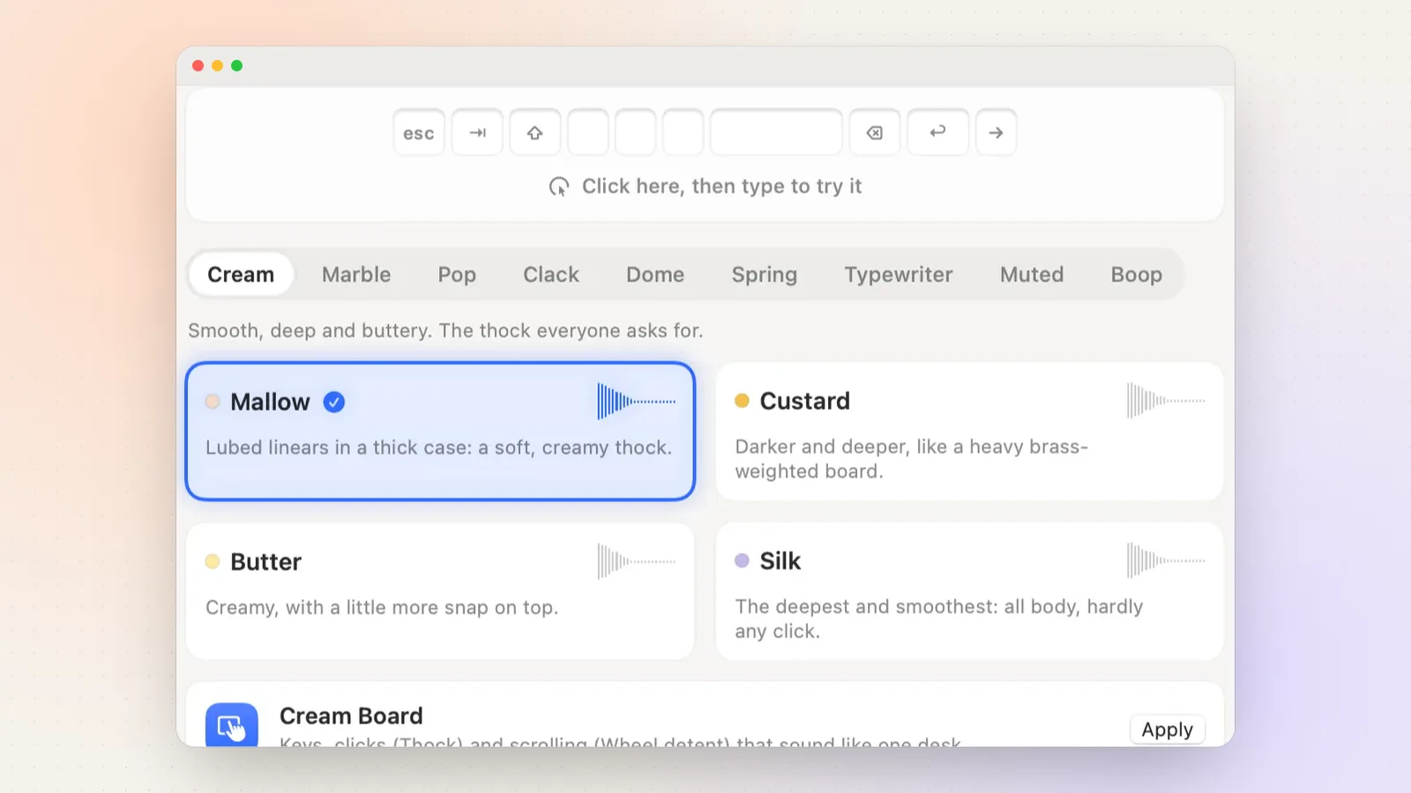Switch to the Dome tab
The image size is (1411, 793).
pos(655,275)
